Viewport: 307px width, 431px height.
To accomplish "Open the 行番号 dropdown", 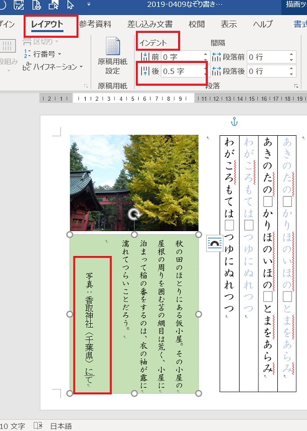I will [43, 54].
